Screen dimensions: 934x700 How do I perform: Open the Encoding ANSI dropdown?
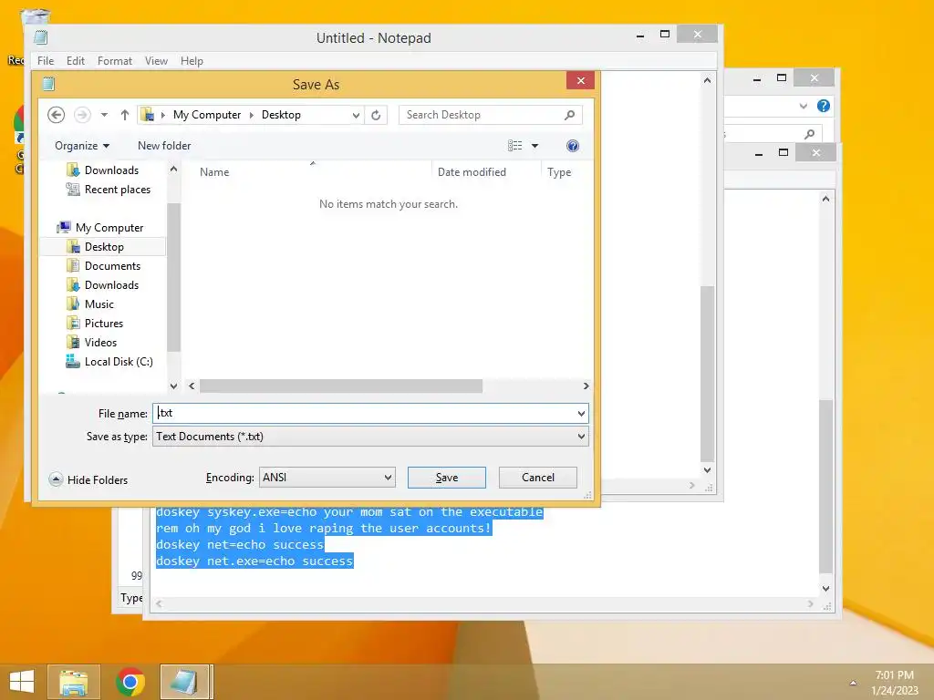[327, 478]
